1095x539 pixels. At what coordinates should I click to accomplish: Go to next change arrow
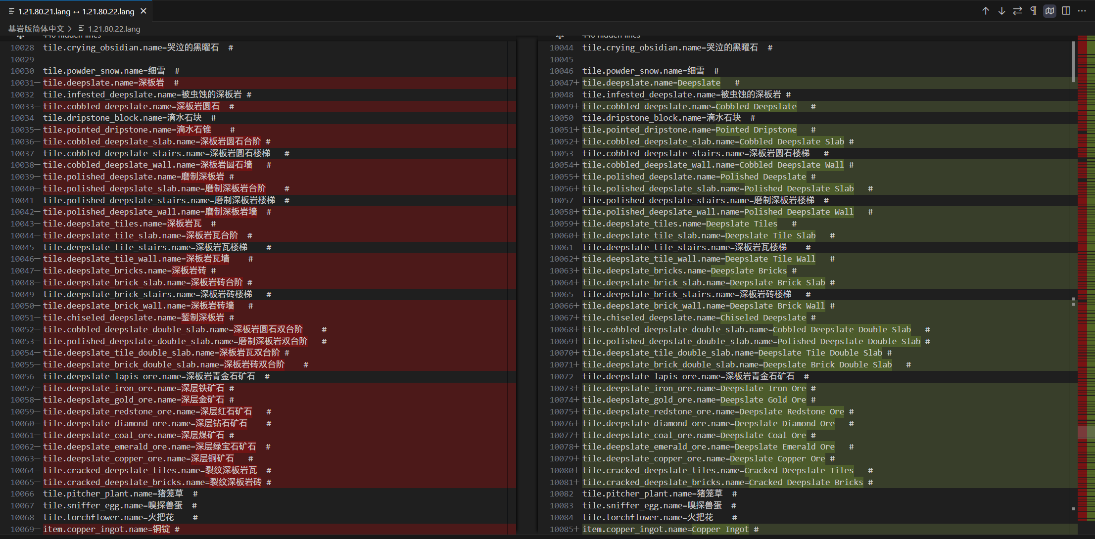pyautogui.click(x=1001, y=11)
